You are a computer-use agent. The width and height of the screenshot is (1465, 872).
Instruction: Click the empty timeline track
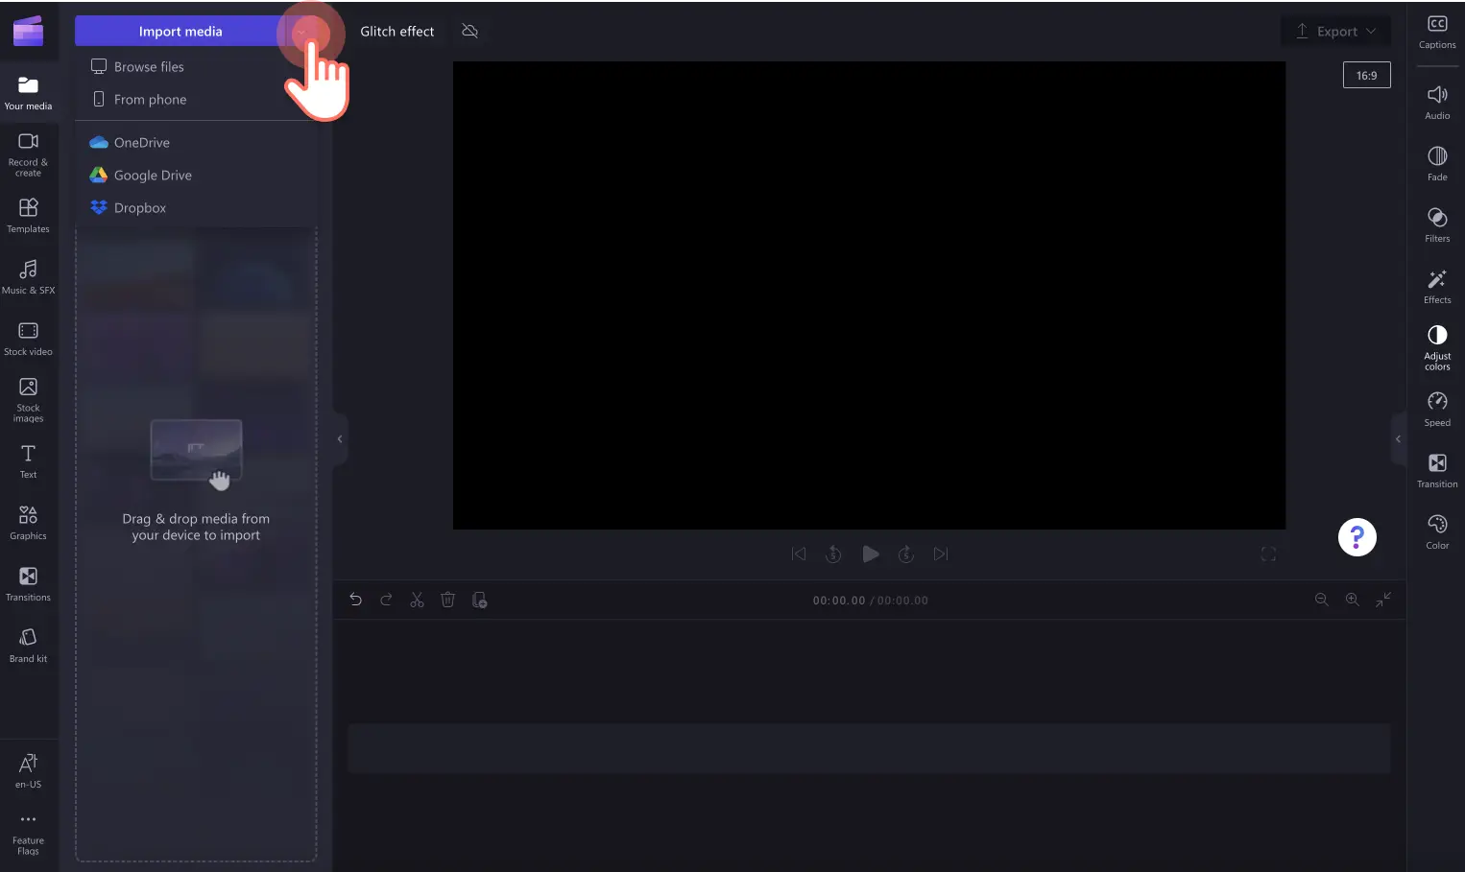869,748
